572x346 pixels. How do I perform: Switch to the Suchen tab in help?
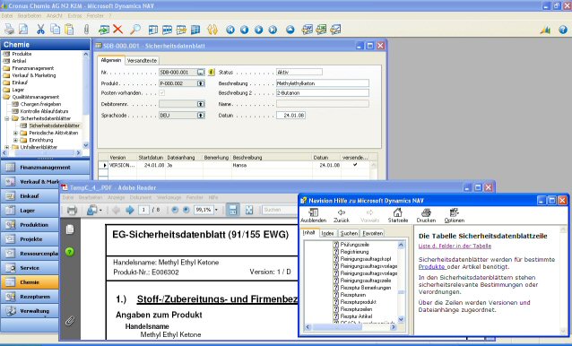[349, 233]
